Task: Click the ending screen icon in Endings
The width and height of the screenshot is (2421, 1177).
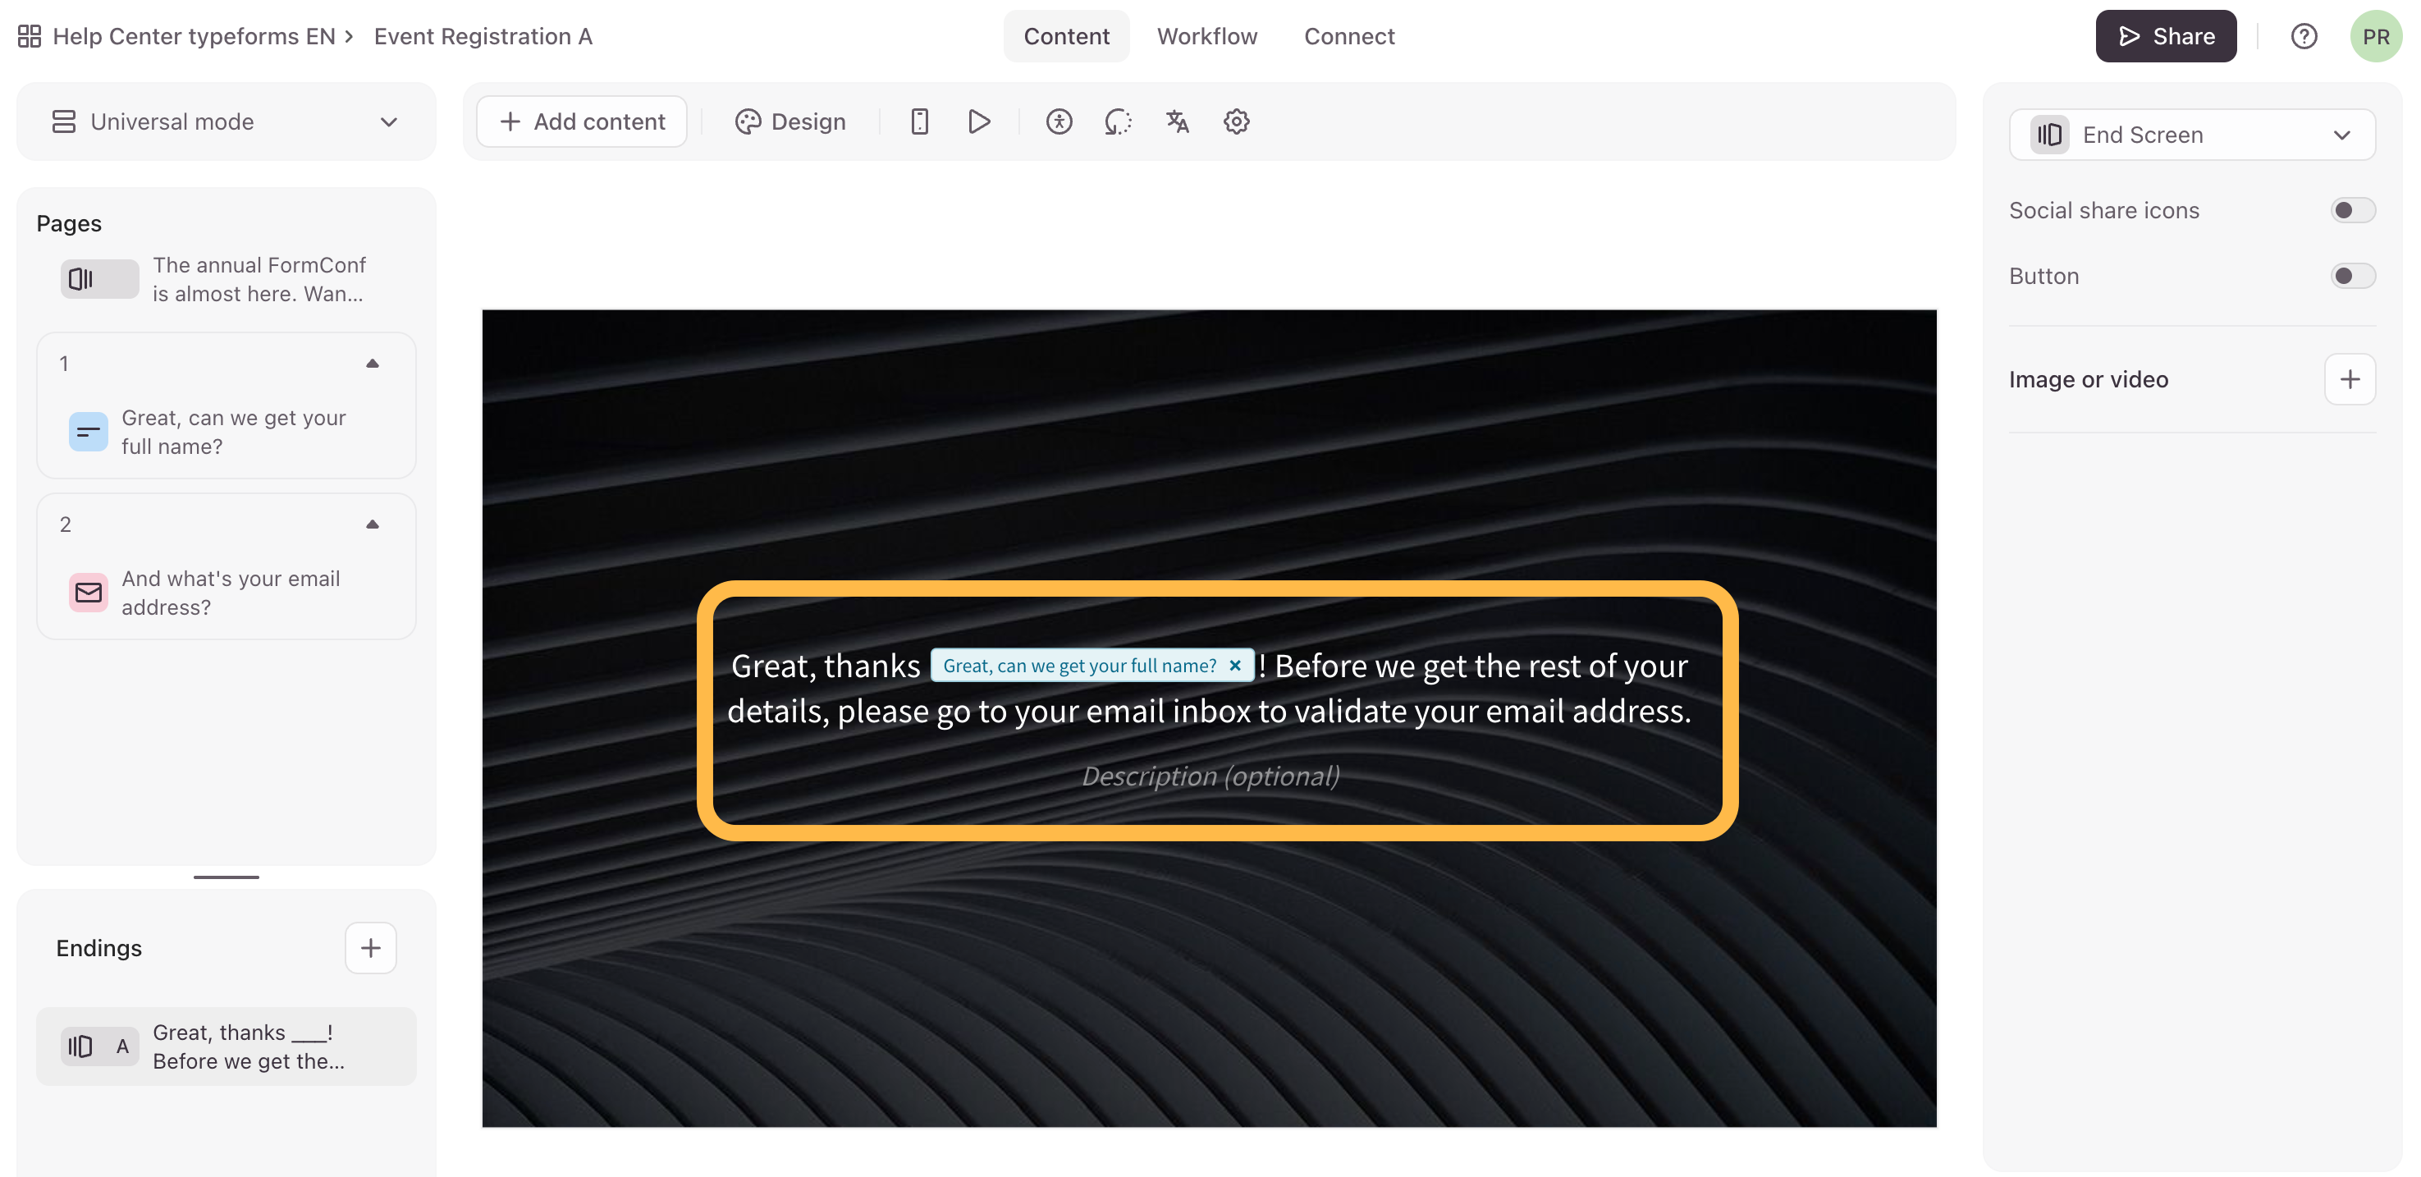Action: pyautogui.click(x=80, y=1046)
